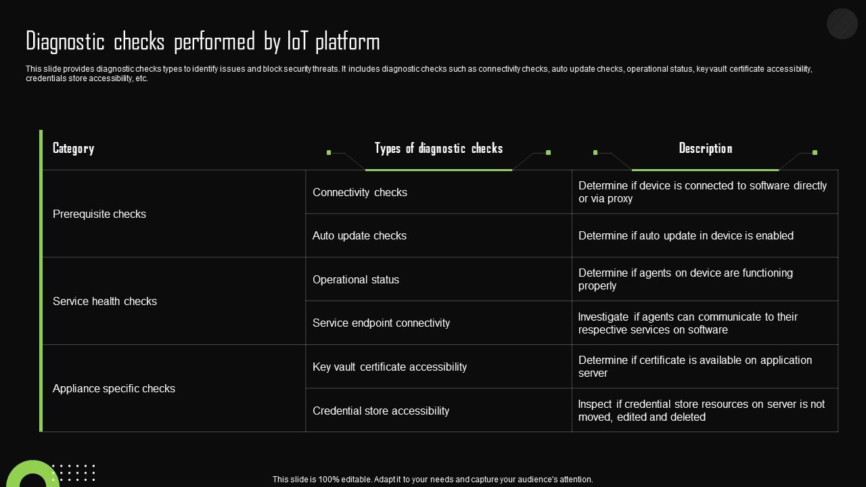Screen dimensions: 866x487
Task: Click description 'Inspect if credential store resources'
Action: tap(705, 411)
